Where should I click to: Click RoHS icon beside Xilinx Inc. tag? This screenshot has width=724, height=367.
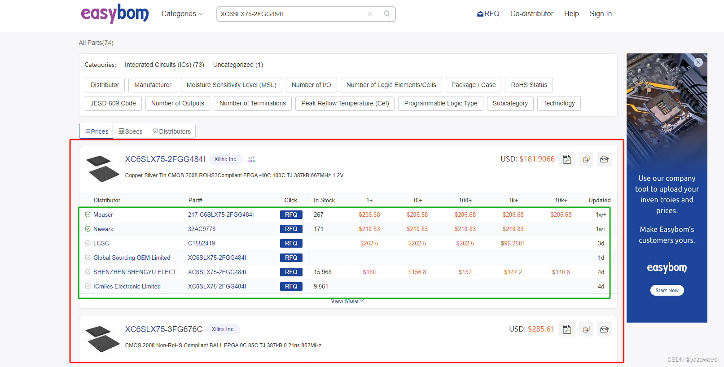click(x=251, y=159)
